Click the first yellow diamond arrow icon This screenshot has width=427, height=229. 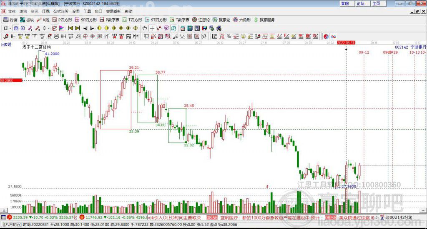coord(99,28)
